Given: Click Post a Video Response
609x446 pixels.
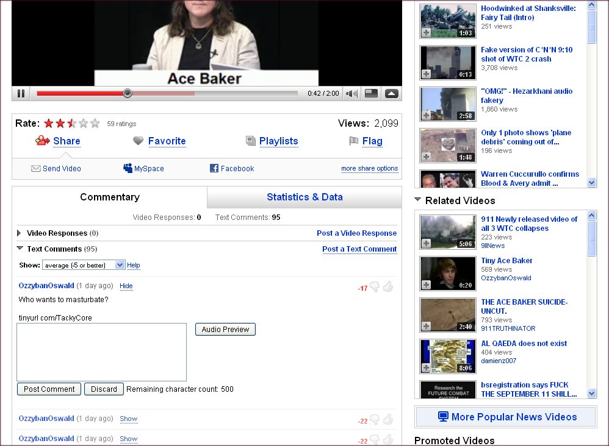Looking at the screenshot, I should (x=356, y=233).
